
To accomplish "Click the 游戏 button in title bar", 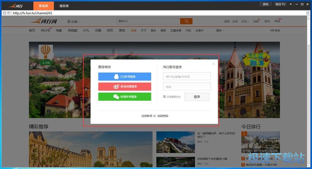I will click(265, 4).
